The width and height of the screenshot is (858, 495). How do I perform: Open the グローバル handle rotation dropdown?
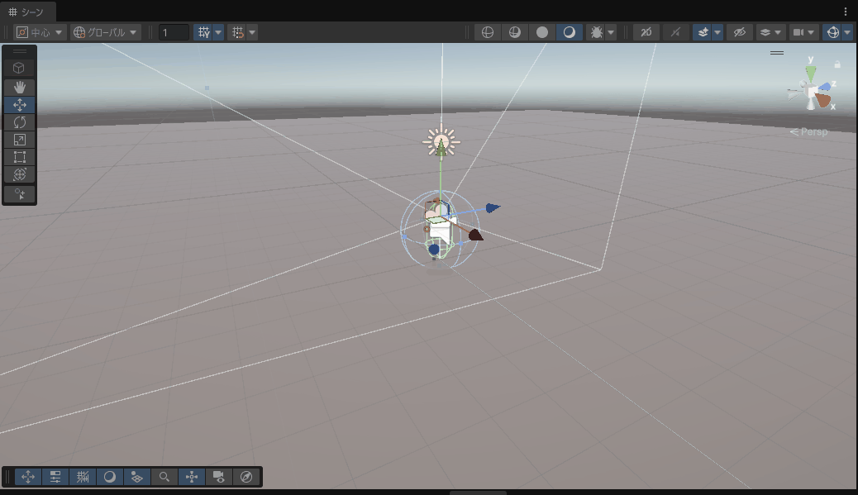[105, 32]
